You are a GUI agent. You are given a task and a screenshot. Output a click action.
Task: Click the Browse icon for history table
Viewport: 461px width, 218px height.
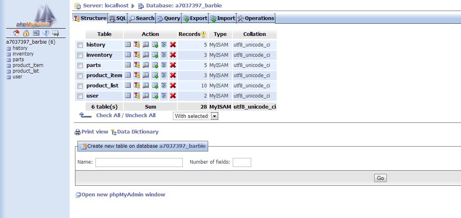128,44
